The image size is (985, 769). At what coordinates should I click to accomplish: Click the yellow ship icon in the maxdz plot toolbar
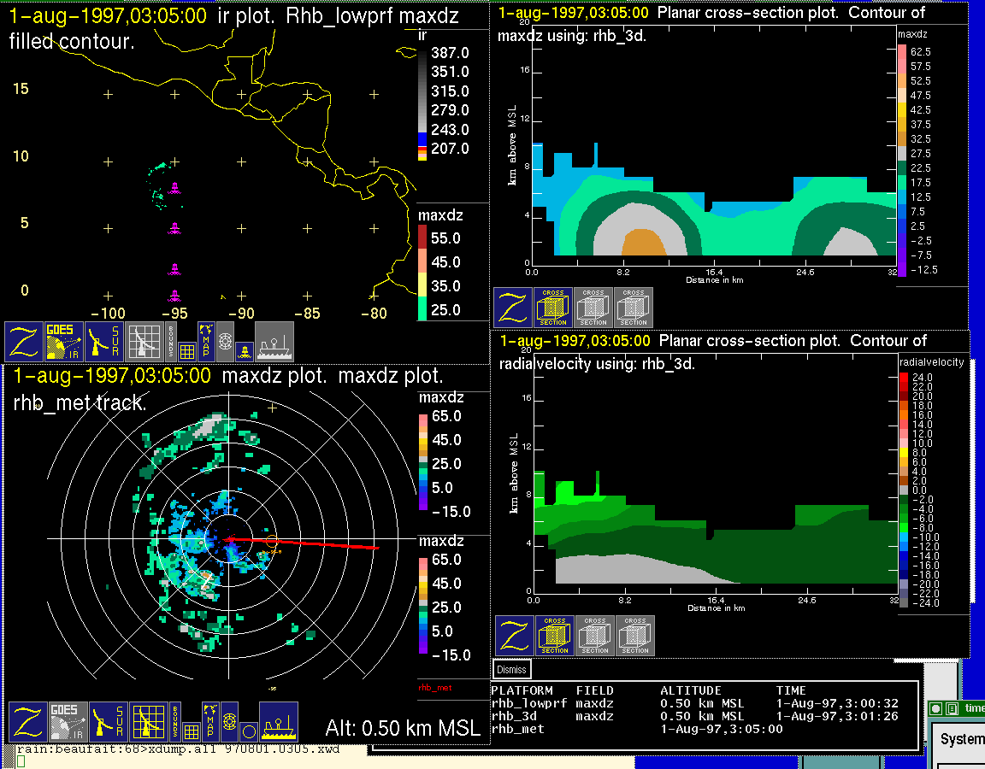[278, 722]
